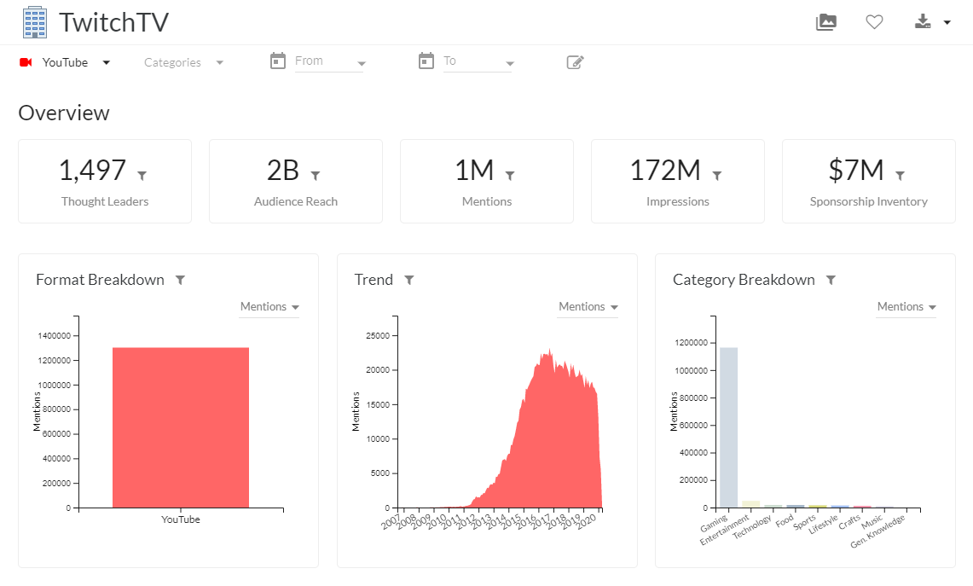Click the red YouTube bar in Format Breakdown
The image size is (973, 586).
click(181, 427)
